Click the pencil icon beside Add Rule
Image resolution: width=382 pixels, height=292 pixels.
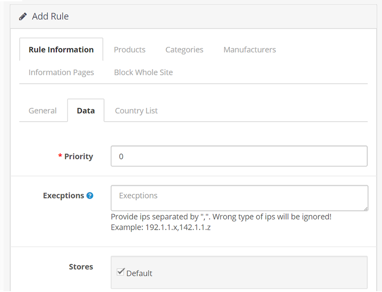point(23,17)
